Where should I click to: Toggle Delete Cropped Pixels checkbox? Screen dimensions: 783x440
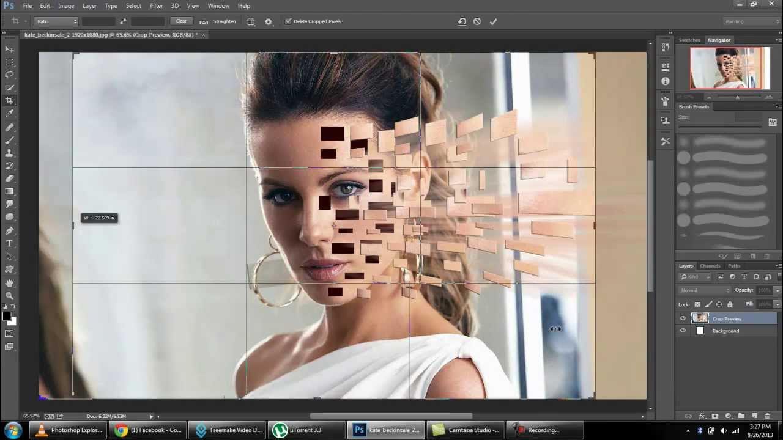click(x=288, y=21)
